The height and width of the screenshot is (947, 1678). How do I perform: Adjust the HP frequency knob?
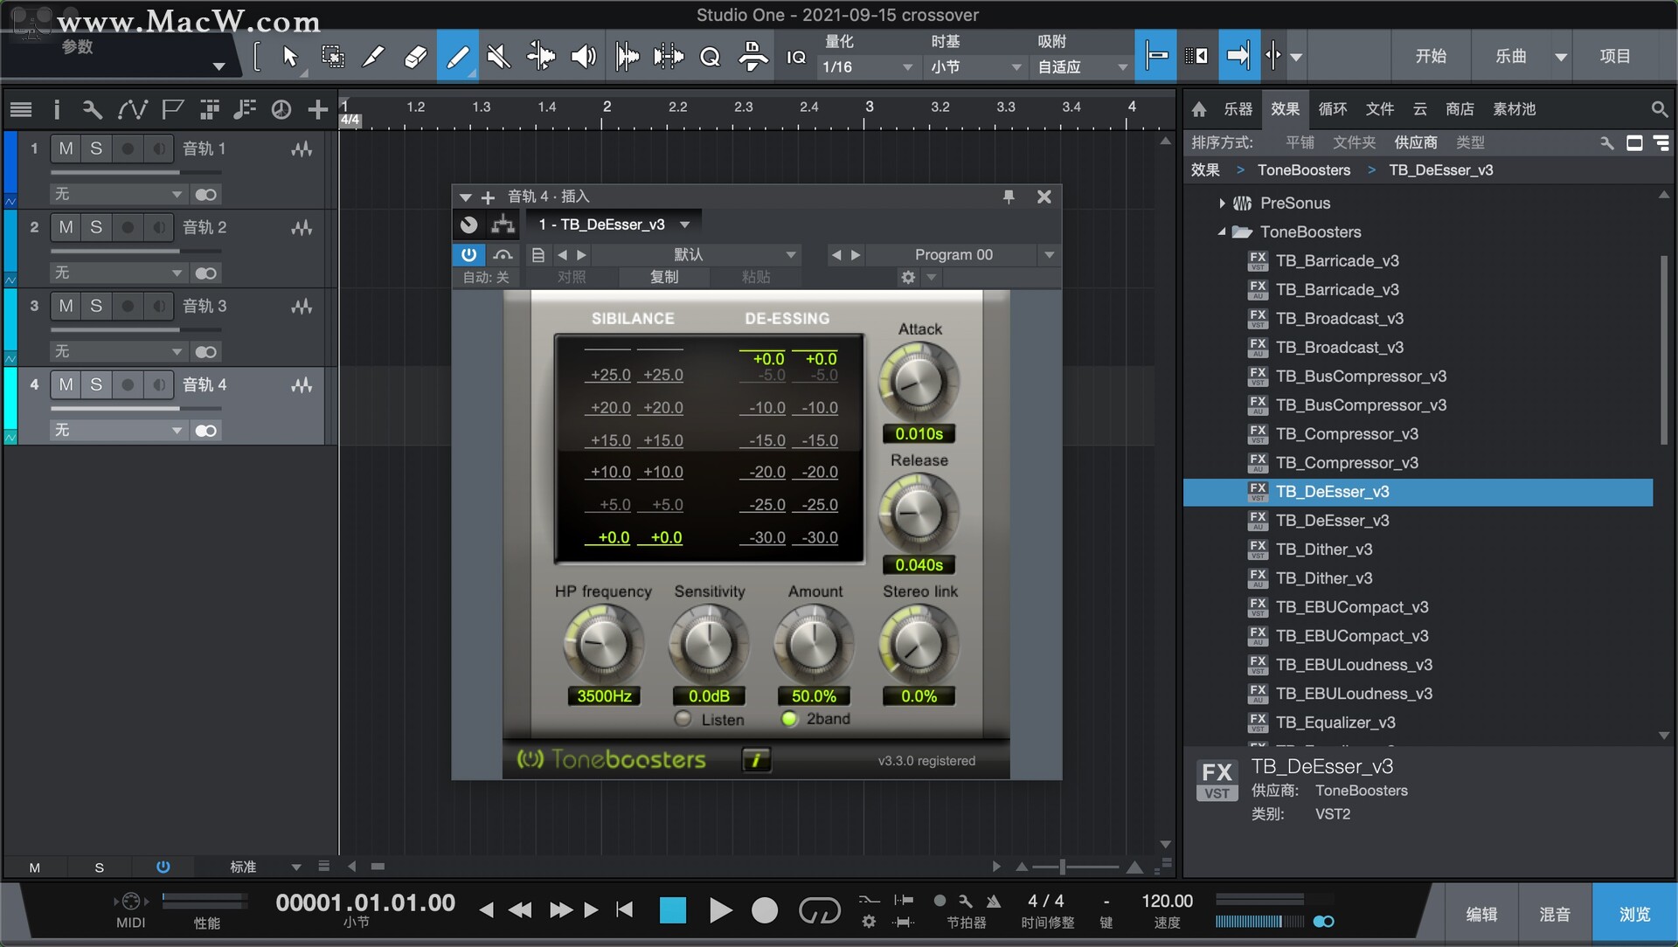[x=603, y=645]
